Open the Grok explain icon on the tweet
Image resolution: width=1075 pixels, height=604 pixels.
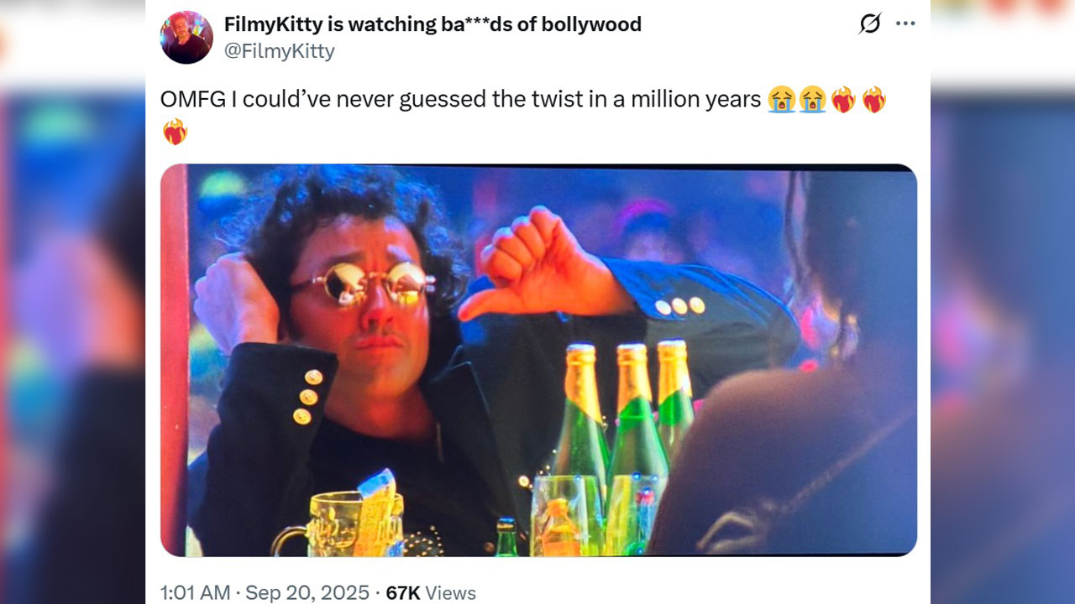(870, 23)
